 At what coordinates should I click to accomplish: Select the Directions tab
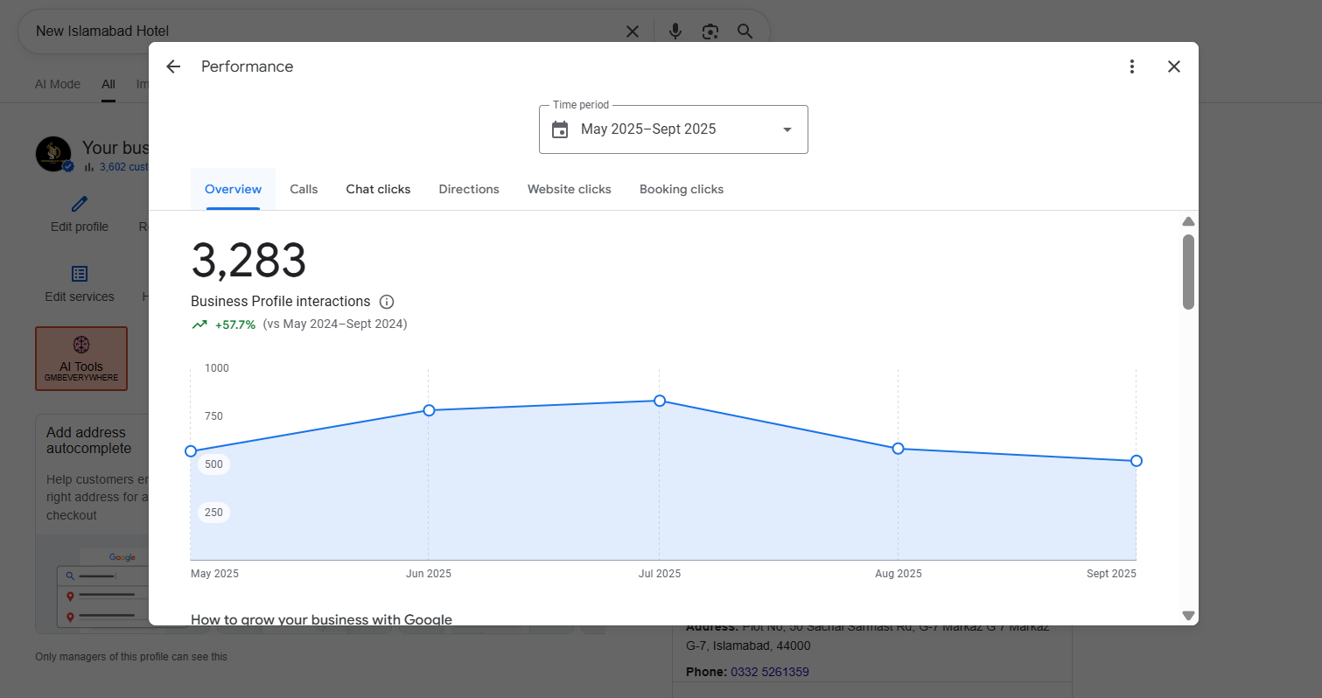469,189
